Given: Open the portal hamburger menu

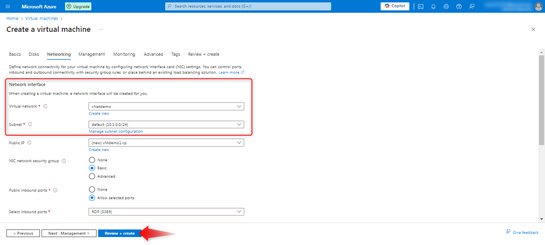Looking at the screenshot, I should tap(8, 6).
